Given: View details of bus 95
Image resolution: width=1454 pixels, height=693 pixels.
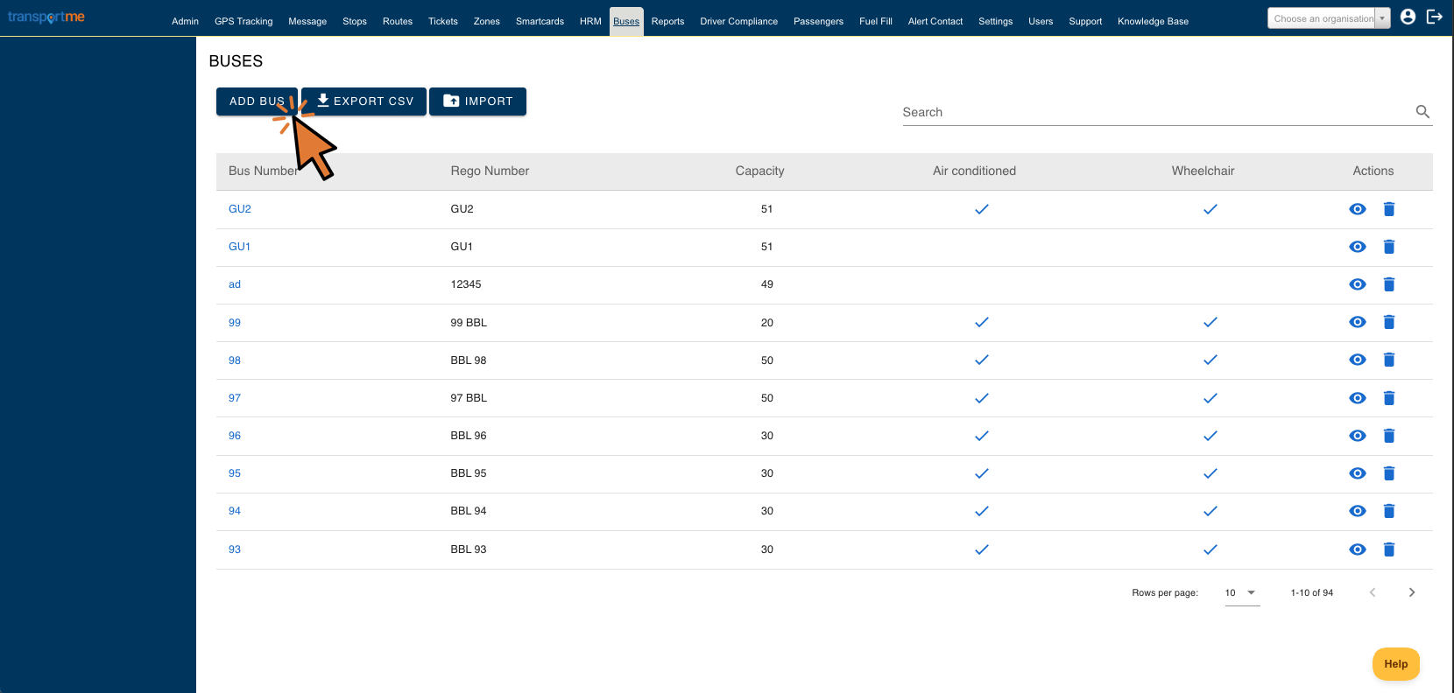Looking at the screenshot, I should pos(1358,473).
